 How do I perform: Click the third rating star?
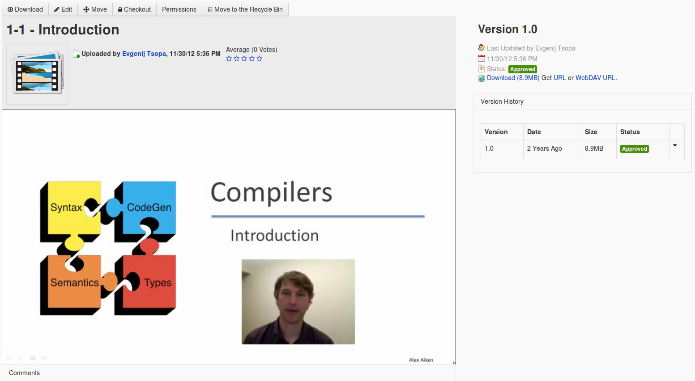point(244,59)
